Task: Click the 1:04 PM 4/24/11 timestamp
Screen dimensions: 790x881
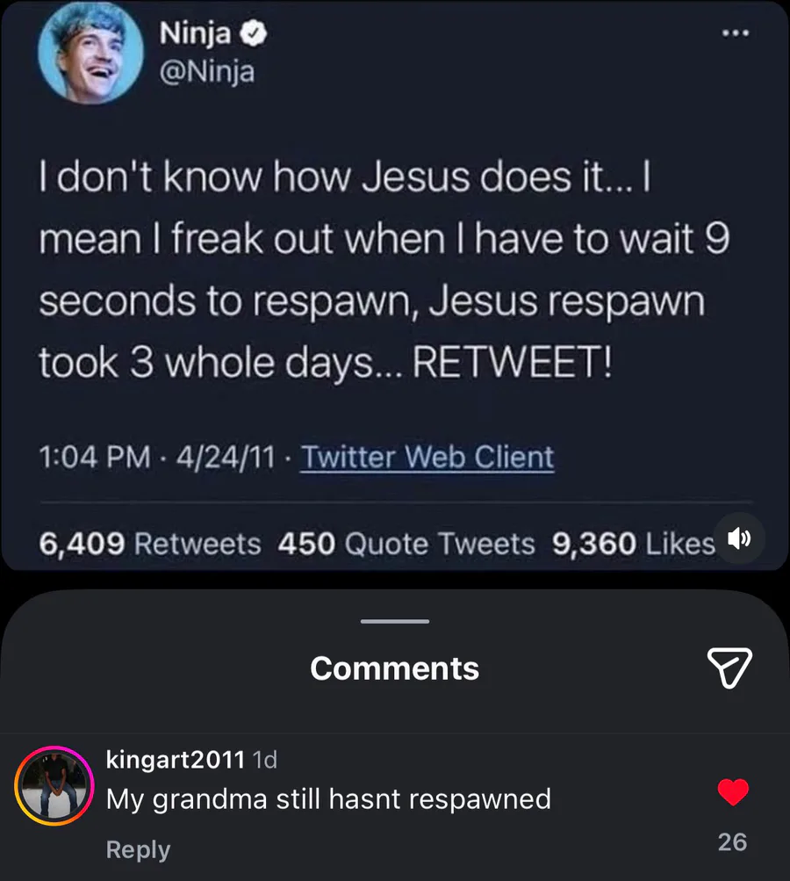Action: click(x=155, y=458)
